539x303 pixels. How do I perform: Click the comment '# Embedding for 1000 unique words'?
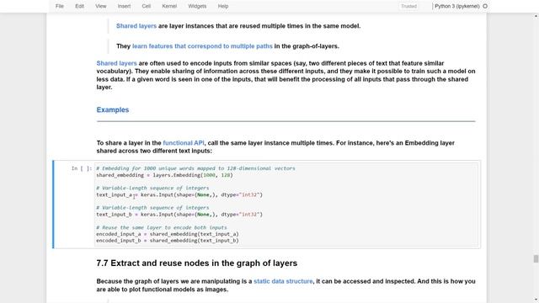coord(195,168)
